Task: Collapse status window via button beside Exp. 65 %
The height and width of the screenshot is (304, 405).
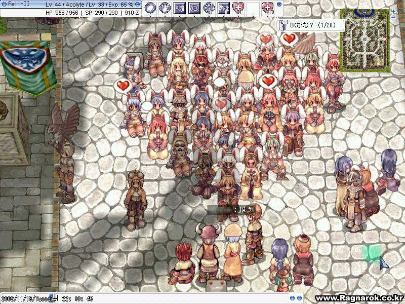Action: [138, 4]
